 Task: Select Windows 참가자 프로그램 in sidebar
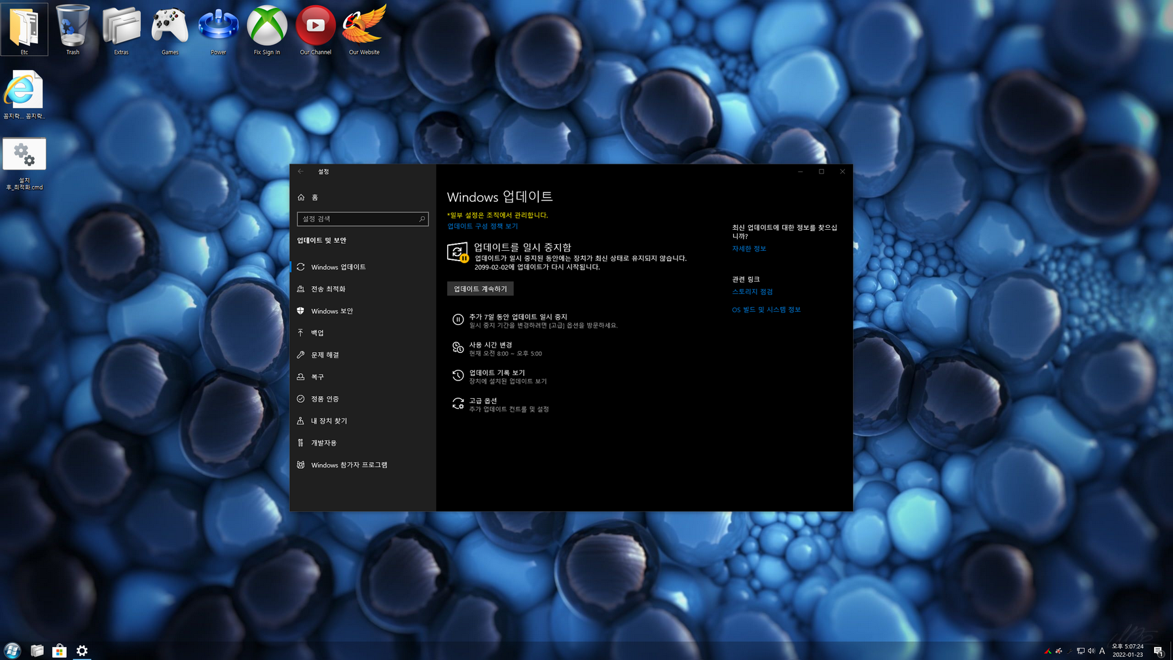point(363,465)
